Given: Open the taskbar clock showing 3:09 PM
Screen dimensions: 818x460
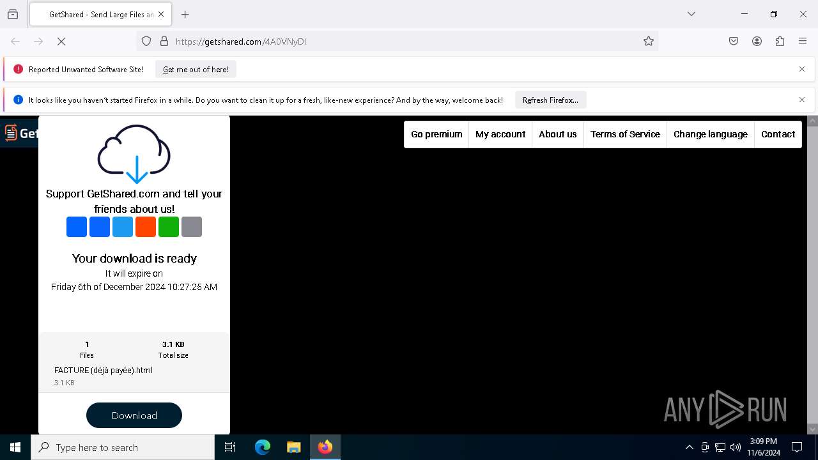Looking at the screenshot, I should point(764,447).
